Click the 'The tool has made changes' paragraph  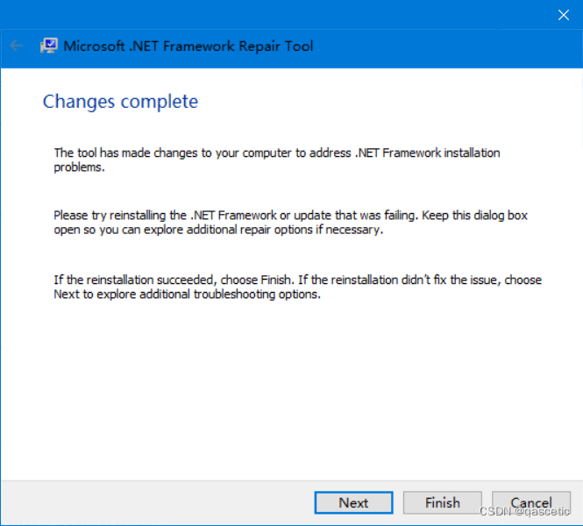(277, 160)
